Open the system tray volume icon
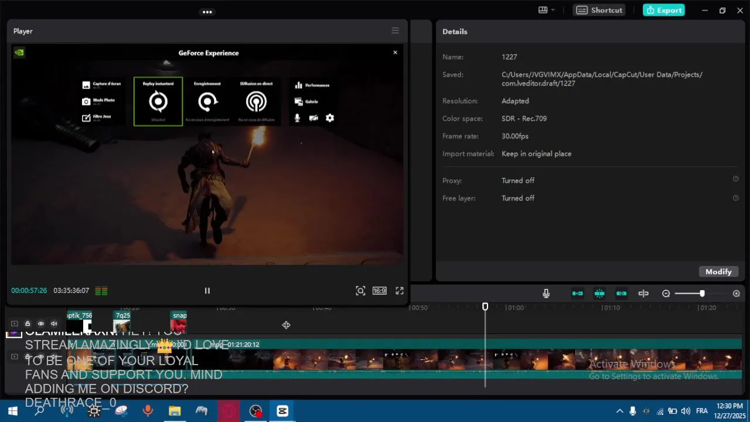The image size is (750, 422). pyautogui.click(x=686, y=411)
